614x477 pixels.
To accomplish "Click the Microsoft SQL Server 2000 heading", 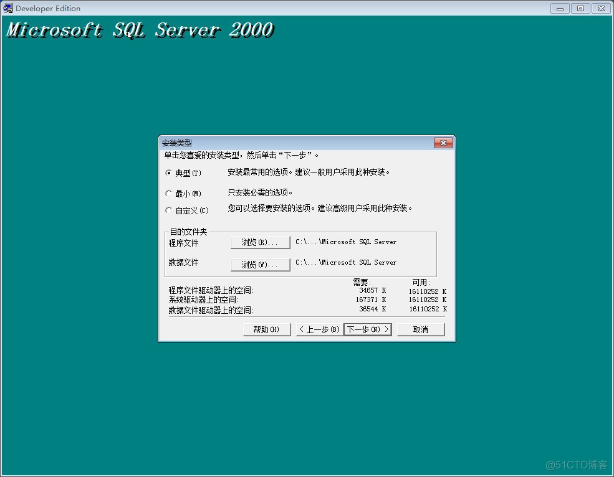I will 140,30.
